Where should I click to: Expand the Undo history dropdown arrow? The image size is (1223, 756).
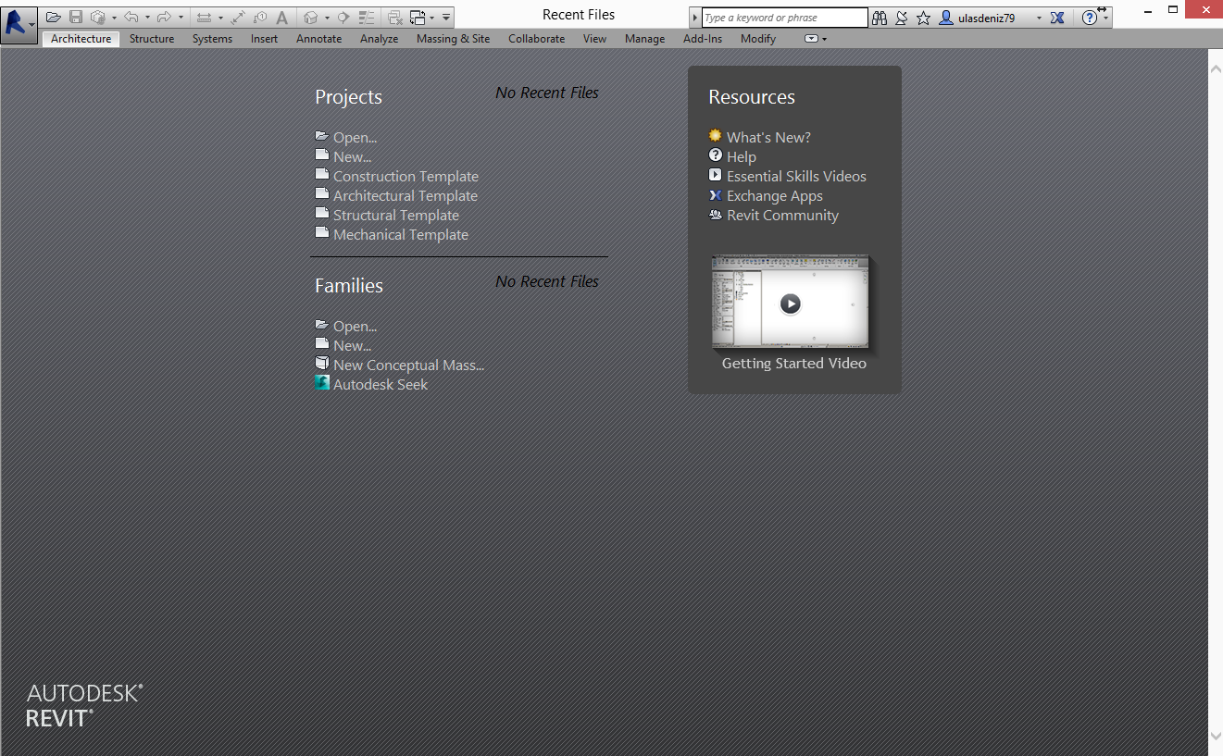pos(147,18)
